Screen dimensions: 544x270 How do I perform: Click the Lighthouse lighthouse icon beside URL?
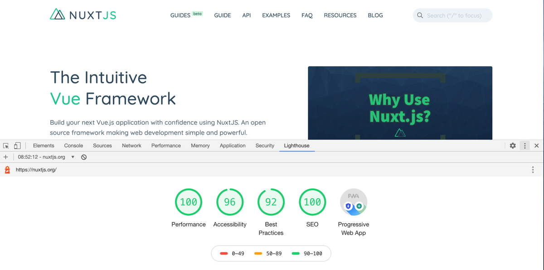[7, 170]
